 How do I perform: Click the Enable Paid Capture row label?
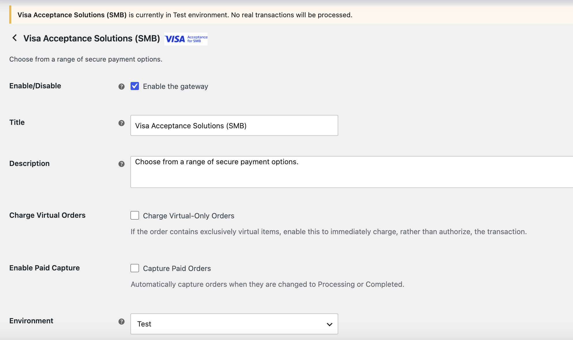coord(45,268)
